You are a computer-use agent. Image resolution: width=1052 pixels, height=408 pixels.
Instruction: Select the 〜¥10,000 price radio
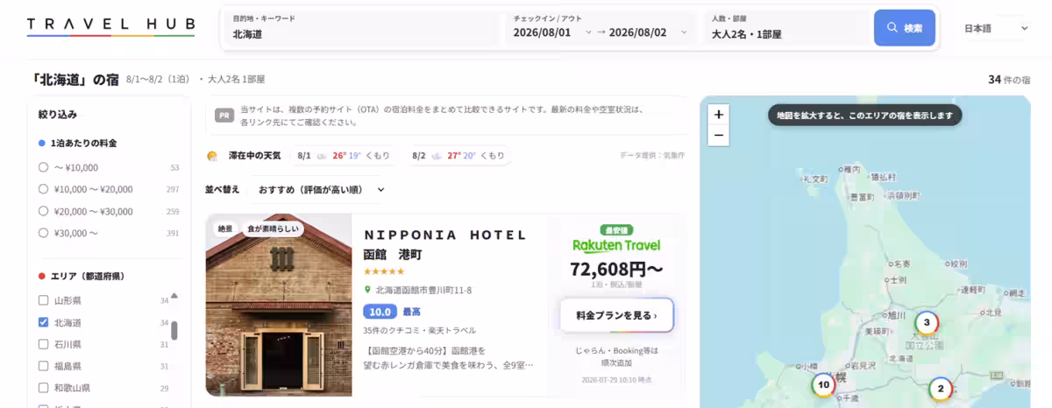pyautogui.click(x=44, y=167)
